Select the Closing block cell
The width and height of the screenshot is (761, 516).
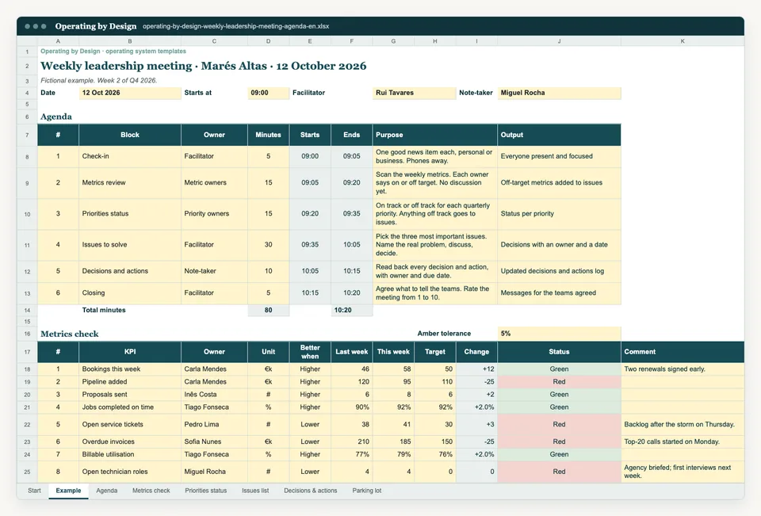129,292
